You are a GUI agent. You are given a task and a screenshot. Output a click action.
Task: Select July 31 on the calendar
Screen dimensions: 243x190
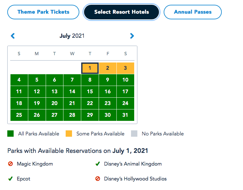(x=125, y=115)
